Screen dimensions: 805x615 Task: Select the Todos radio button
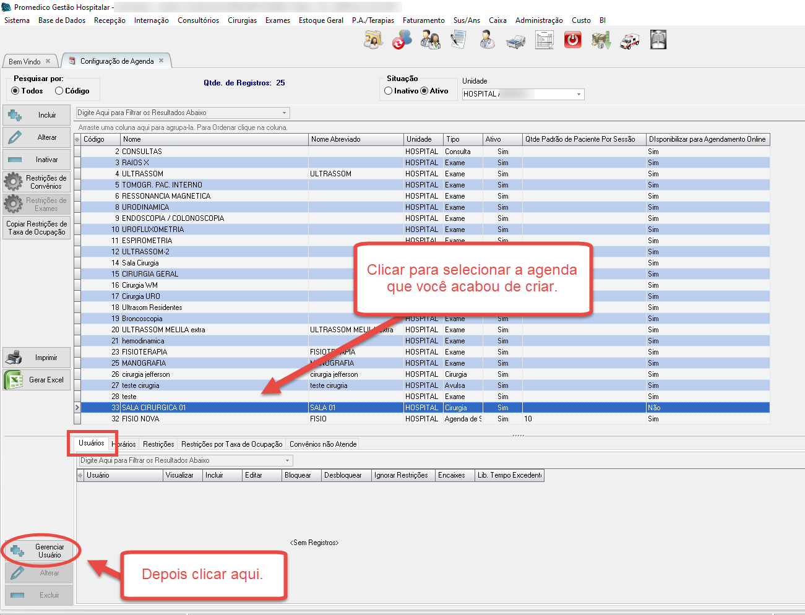(15, 91)
